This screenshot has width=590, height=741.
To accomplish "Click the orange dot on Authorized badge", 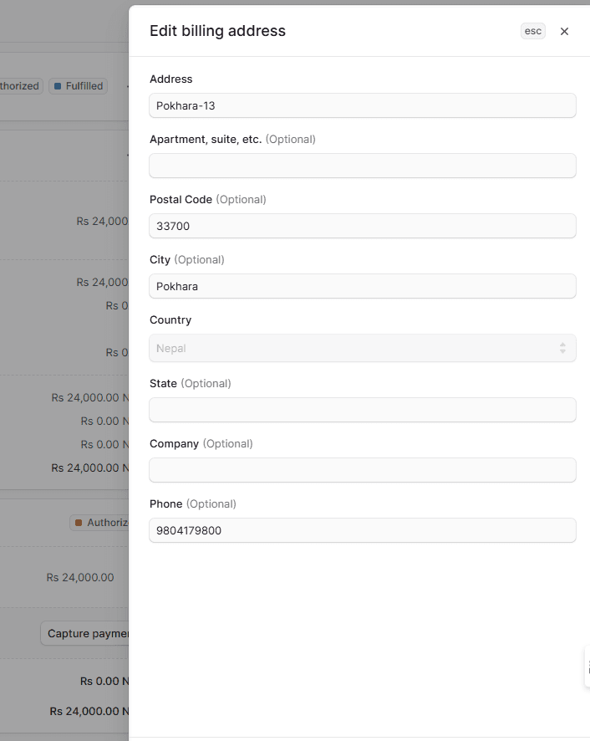I will [79, 522].
